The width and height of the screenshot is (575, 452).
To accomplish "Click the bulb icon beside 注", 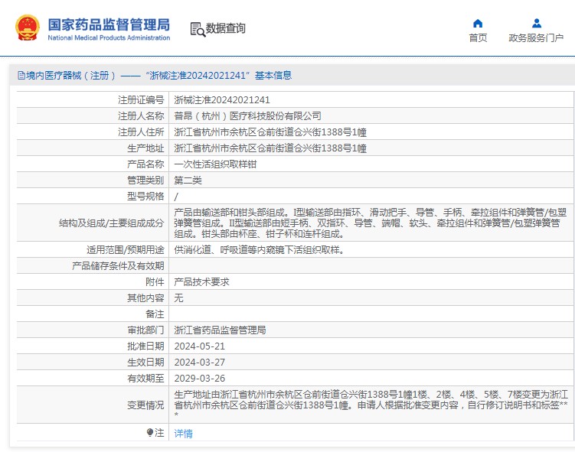I will pyautogui.click(x=150, y=433).
